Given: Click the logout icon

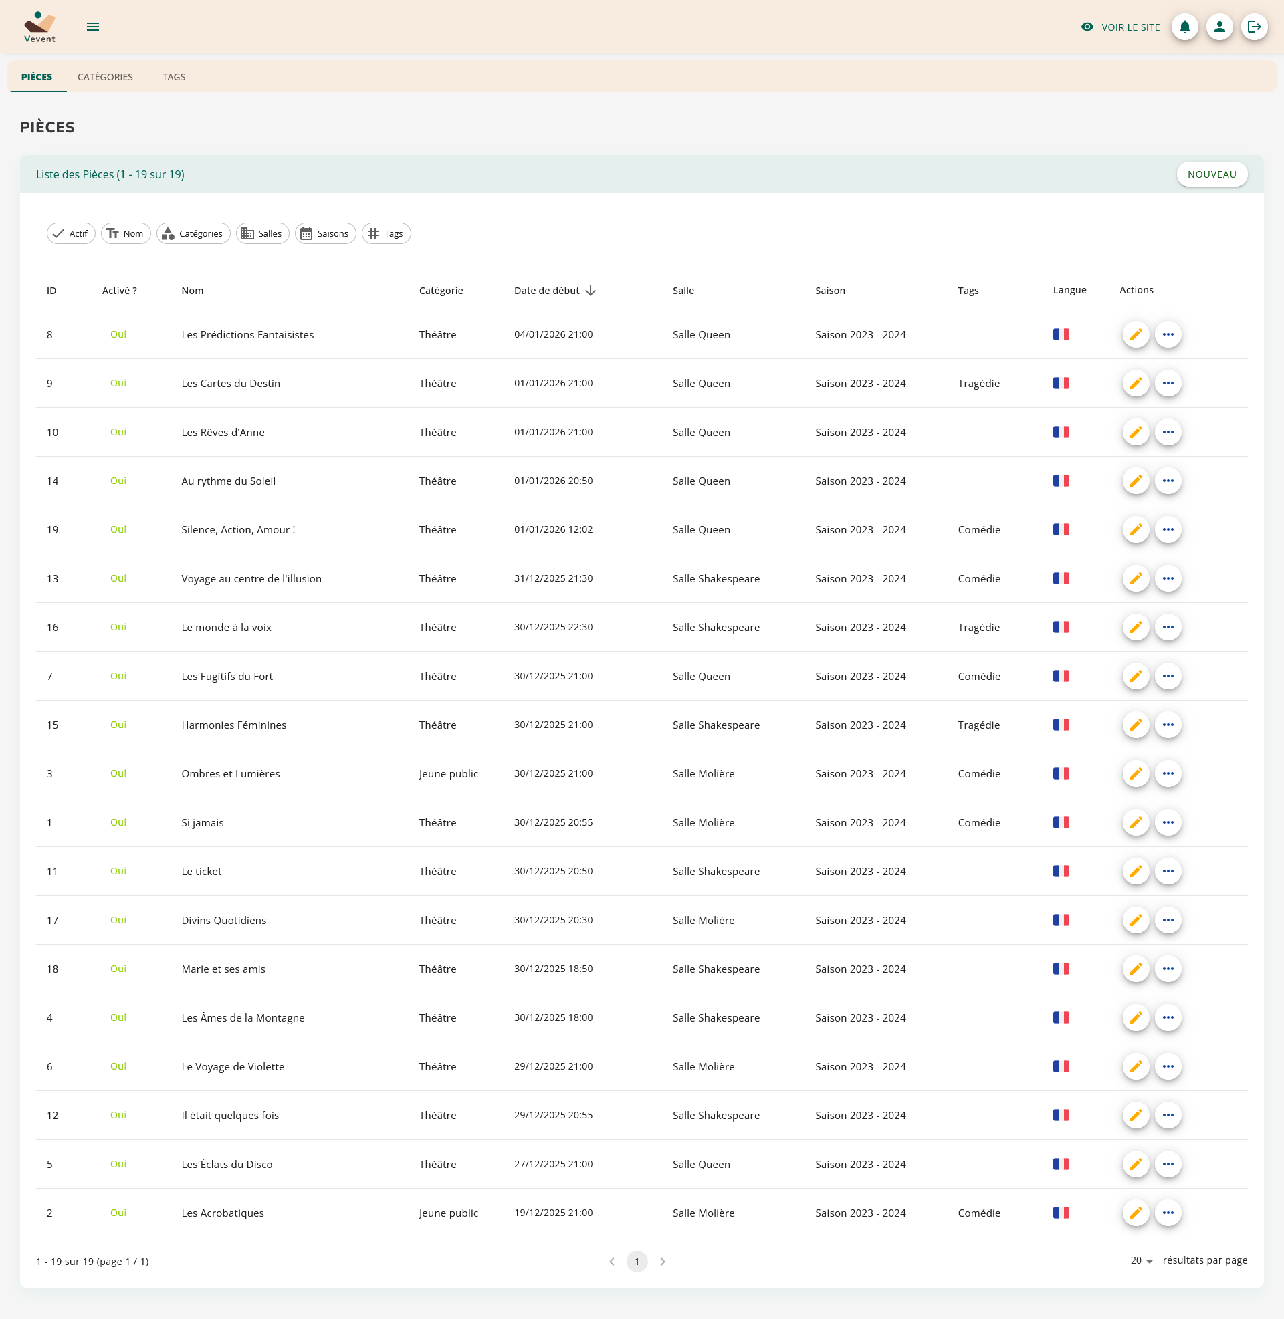Looking at the screenshot, I should click(1254, 27).
